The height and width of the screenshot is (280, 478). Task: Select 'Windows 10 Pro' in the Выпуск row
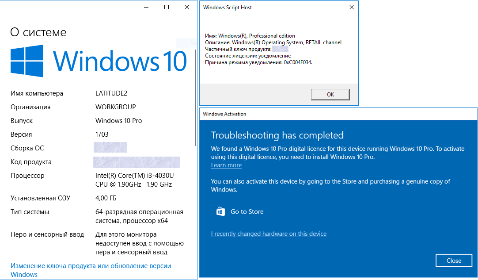(118, 121)
